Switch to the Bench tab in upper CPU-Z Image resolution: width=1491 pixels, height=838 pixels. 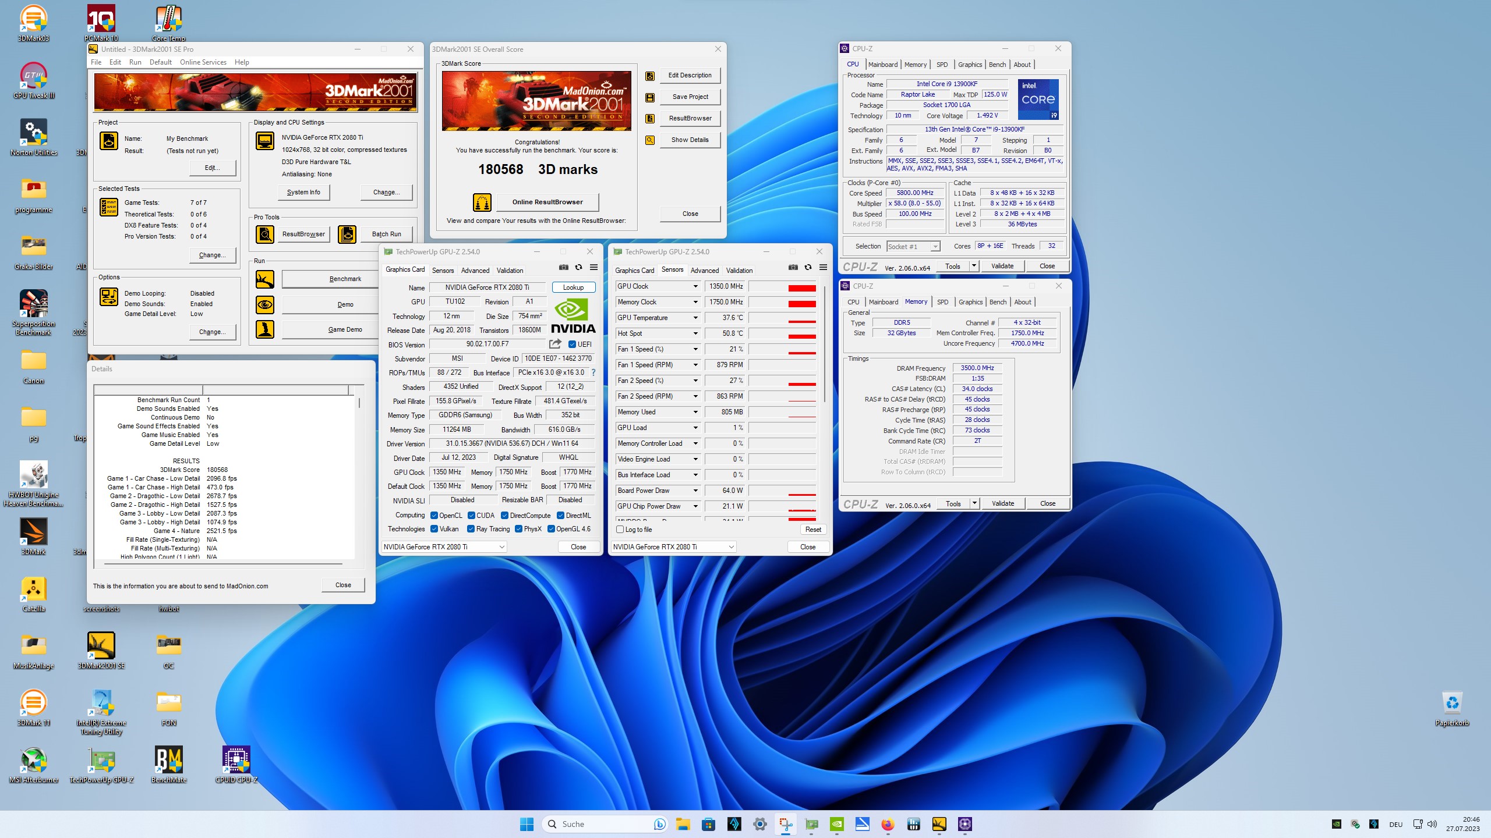coord(997,65)
